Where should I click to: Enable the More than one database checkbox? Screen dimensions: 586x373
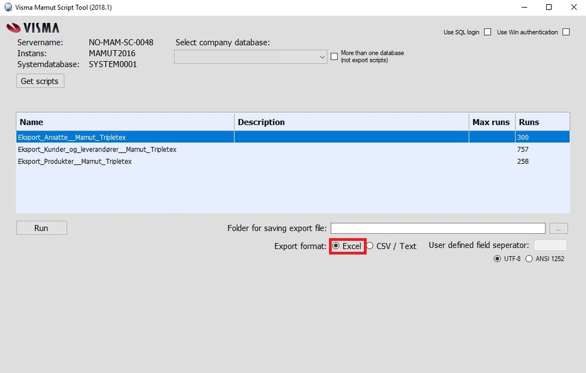pyautogui.click(x=334, y=56)
